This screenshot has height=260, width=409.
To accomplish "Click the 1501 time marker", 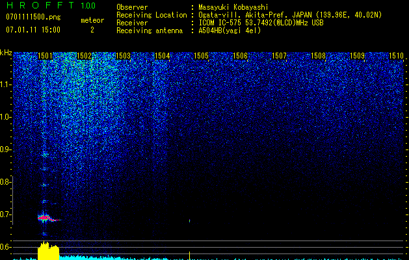I will tap(45, 56).
